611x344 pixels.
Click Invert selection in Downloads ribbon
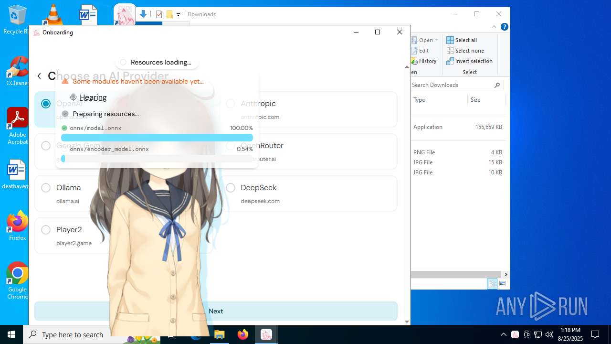tap(470, 61)
